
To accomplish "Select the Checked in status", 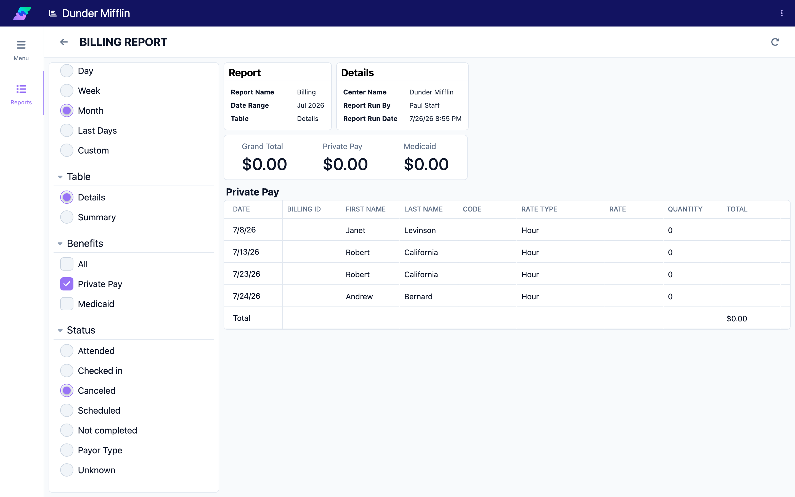I will coord(67,371).
